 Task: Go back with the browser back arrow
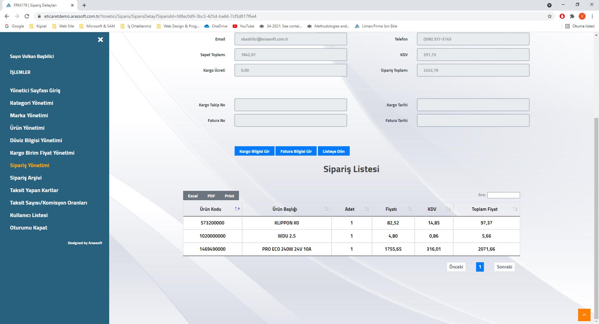(x=7, y=16)
